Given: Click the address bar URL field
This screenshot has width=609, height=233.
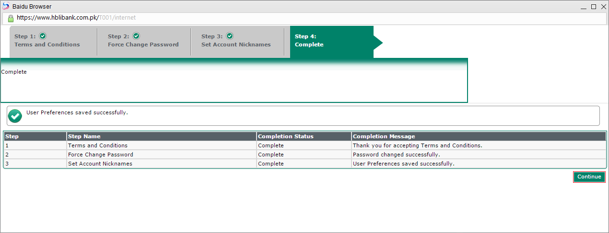Looking at the screenshot, I should pyautogui.click(x=305, y=18).
